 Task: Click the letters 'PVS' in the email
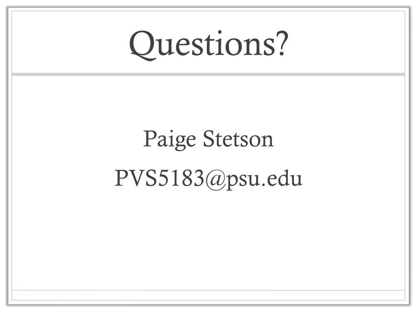(x=136, y=178)
